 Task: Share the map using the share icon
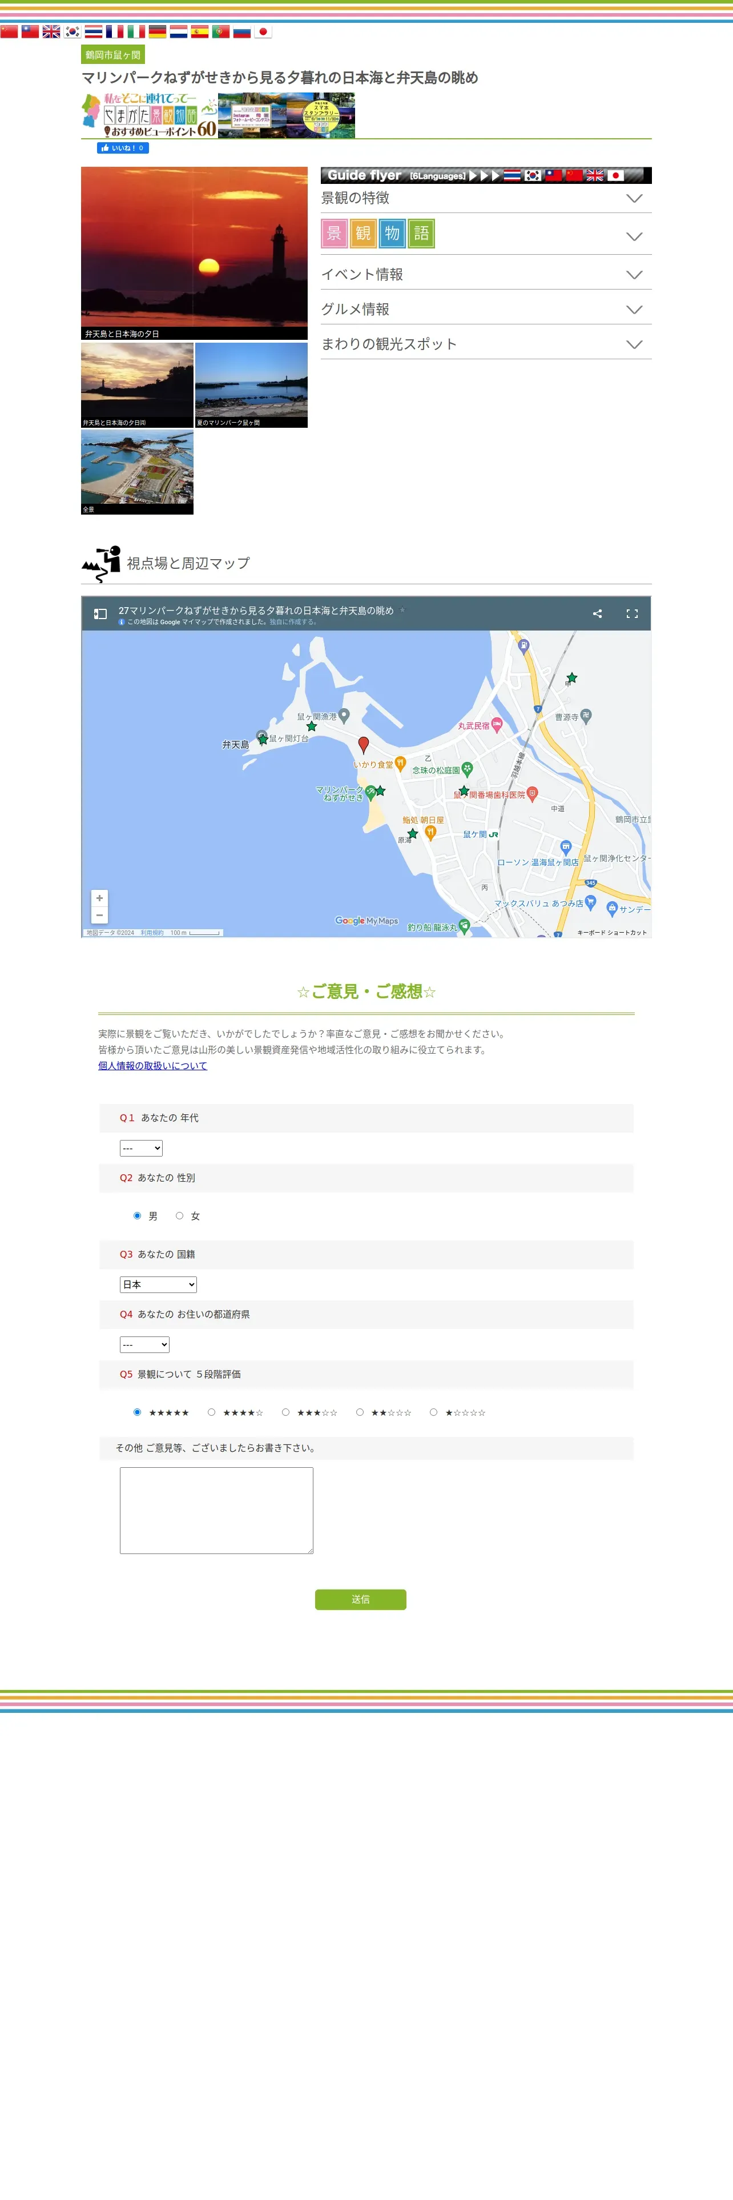click(x=597, y=614)
